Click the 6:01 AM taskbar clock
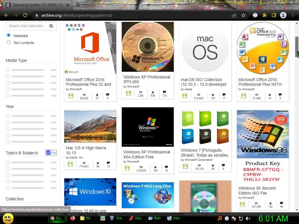 (273, 218)
